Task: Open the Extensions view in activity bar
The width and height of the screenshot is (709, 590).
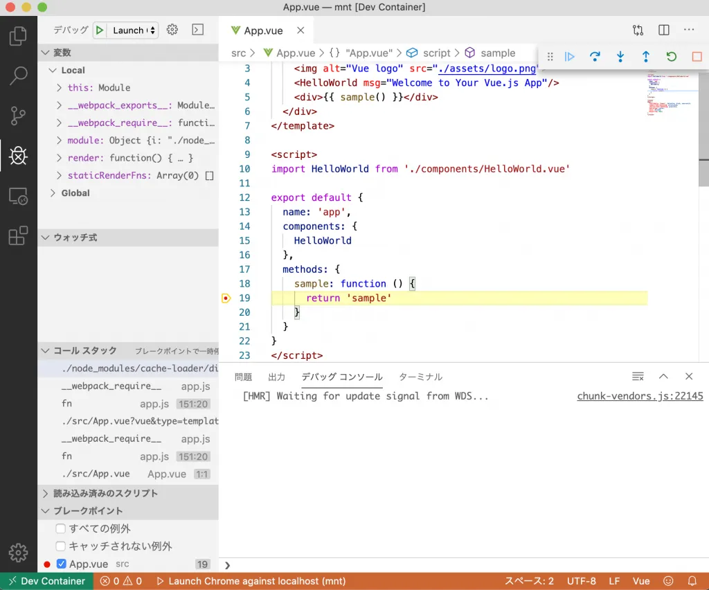Action: coord(18,236)
